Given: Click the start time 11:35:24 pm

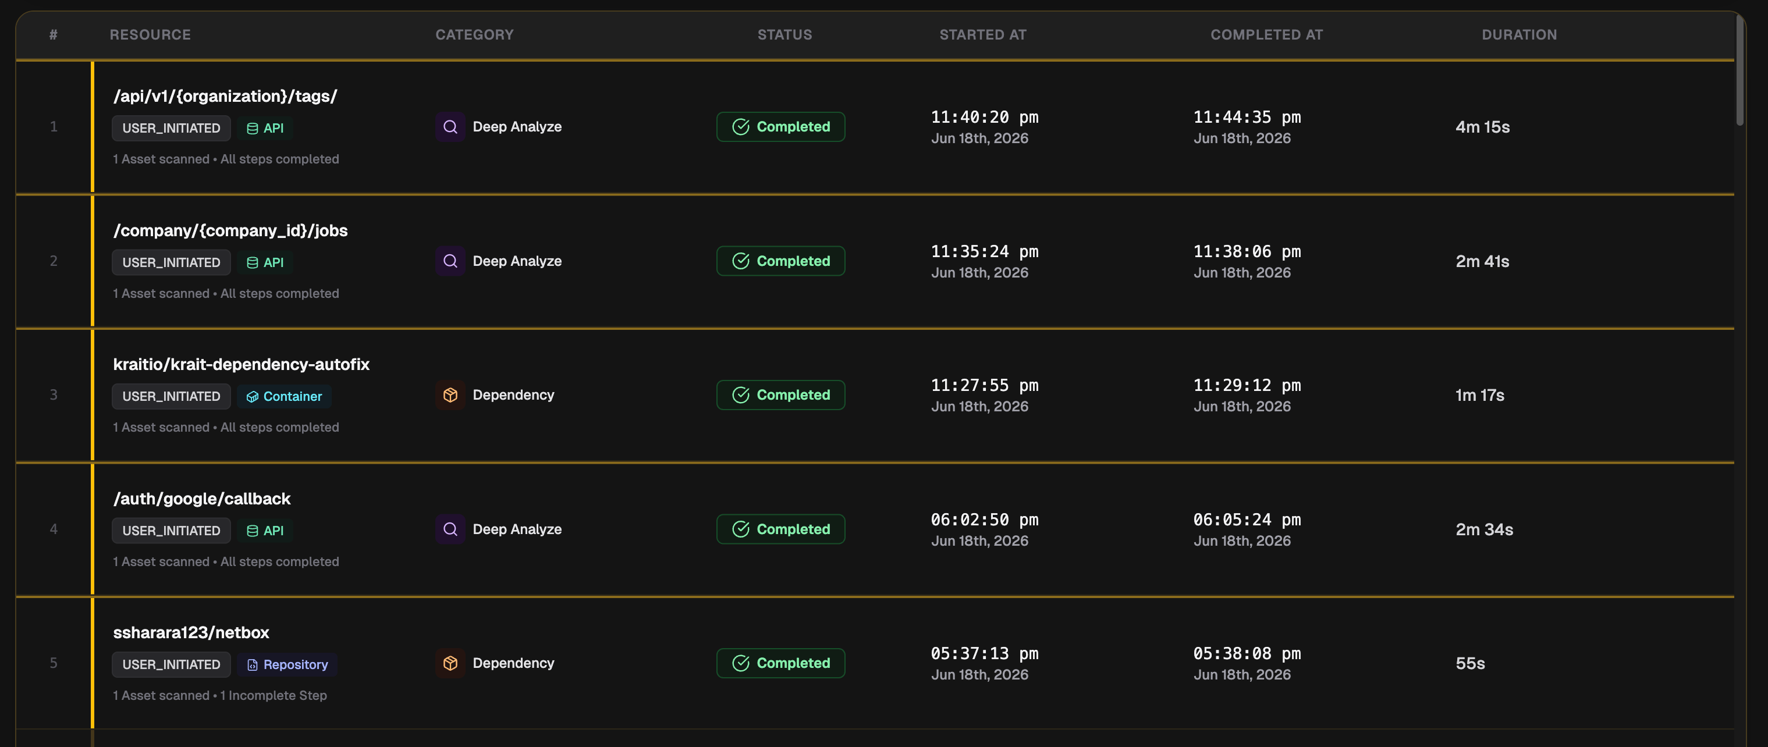Looking at the screenshot, I should [x=984, y=252].
